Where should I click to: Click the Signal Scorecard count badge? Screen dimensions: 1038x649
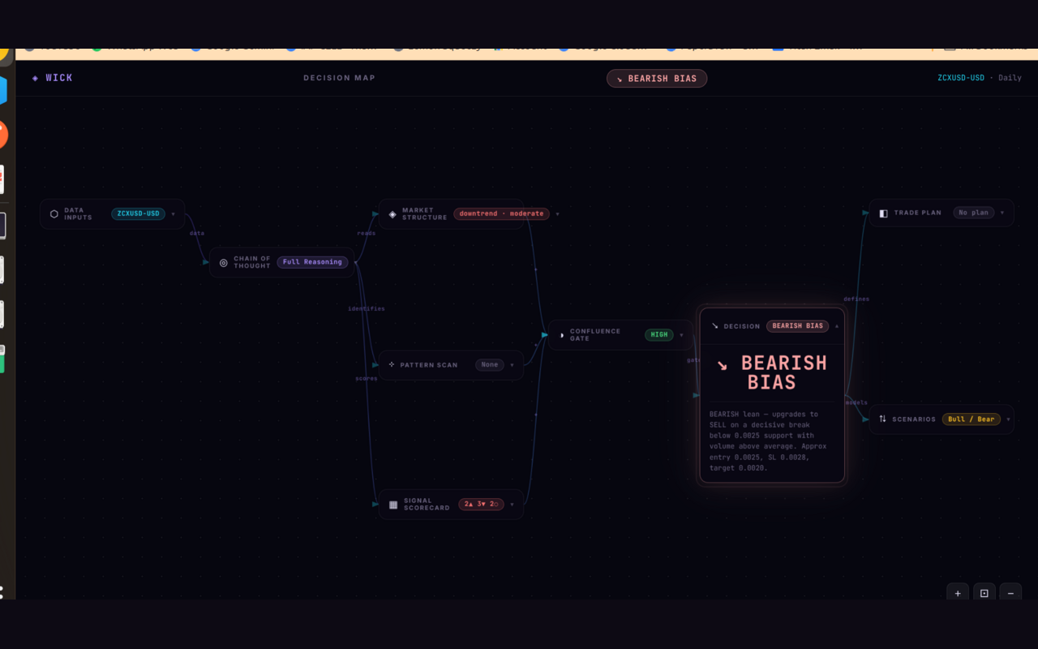tap(481, 505)
